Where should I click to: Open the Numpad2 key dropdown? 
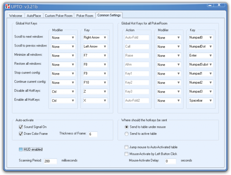pyautogui.click(x=201, y=83)
